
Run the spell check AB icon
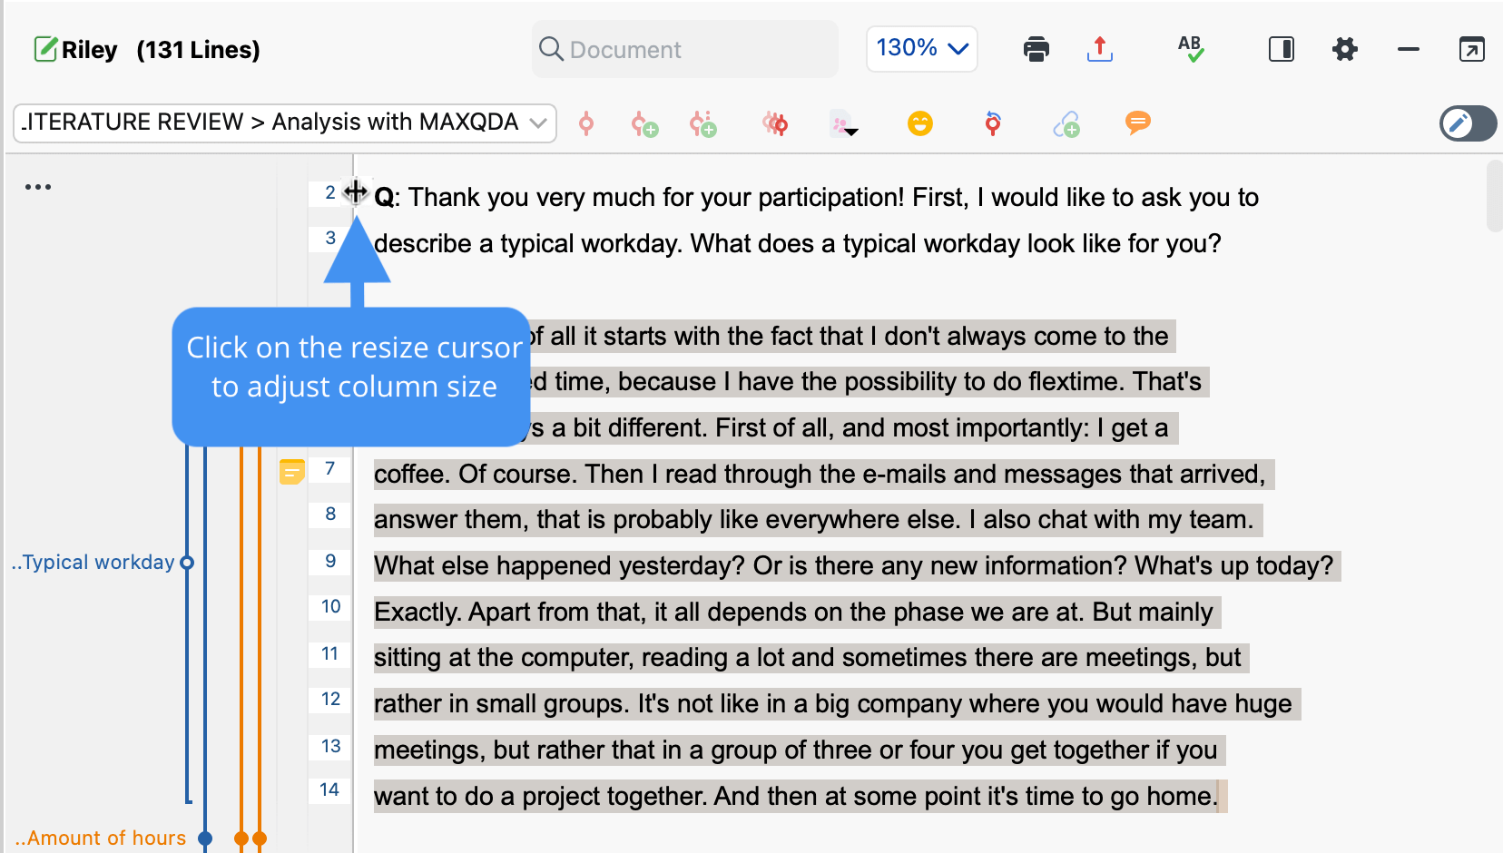[x=1191, y=49]
